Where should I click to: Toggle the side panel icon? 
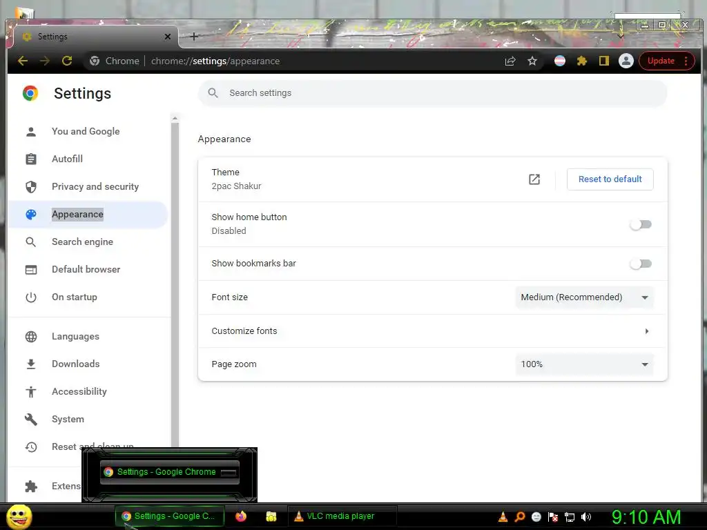click(603, 61)
